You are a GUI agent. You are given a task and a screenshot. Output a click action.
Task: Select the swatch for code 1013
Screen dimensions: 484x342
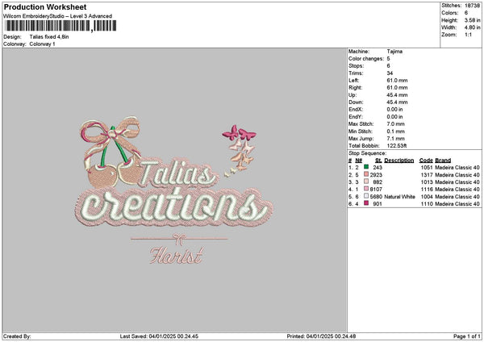(x=366, y=182)
